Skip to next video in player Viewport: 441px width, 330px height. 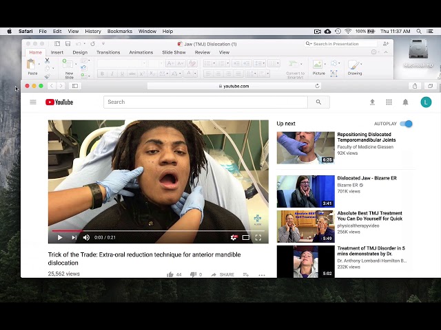74,238
